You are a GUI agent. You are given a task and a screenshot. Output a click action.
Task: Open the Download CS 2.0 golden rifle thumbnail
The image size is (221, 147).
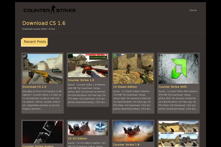pos(42,69)
